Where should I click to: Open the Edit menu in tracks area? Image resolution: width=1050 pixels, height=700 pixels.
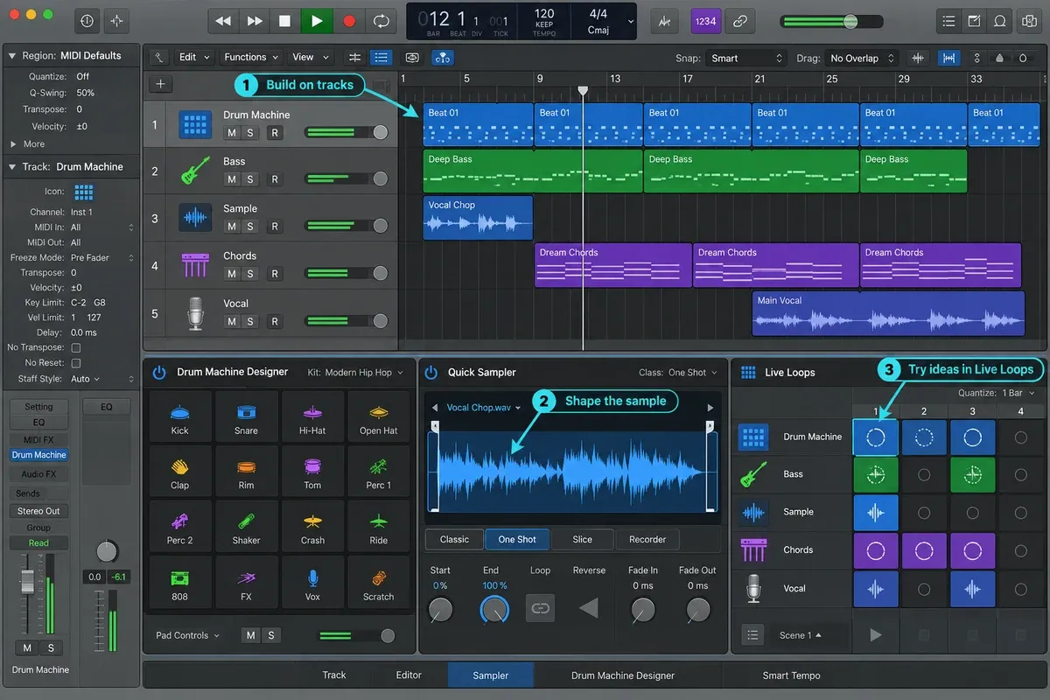click(194, 57)
